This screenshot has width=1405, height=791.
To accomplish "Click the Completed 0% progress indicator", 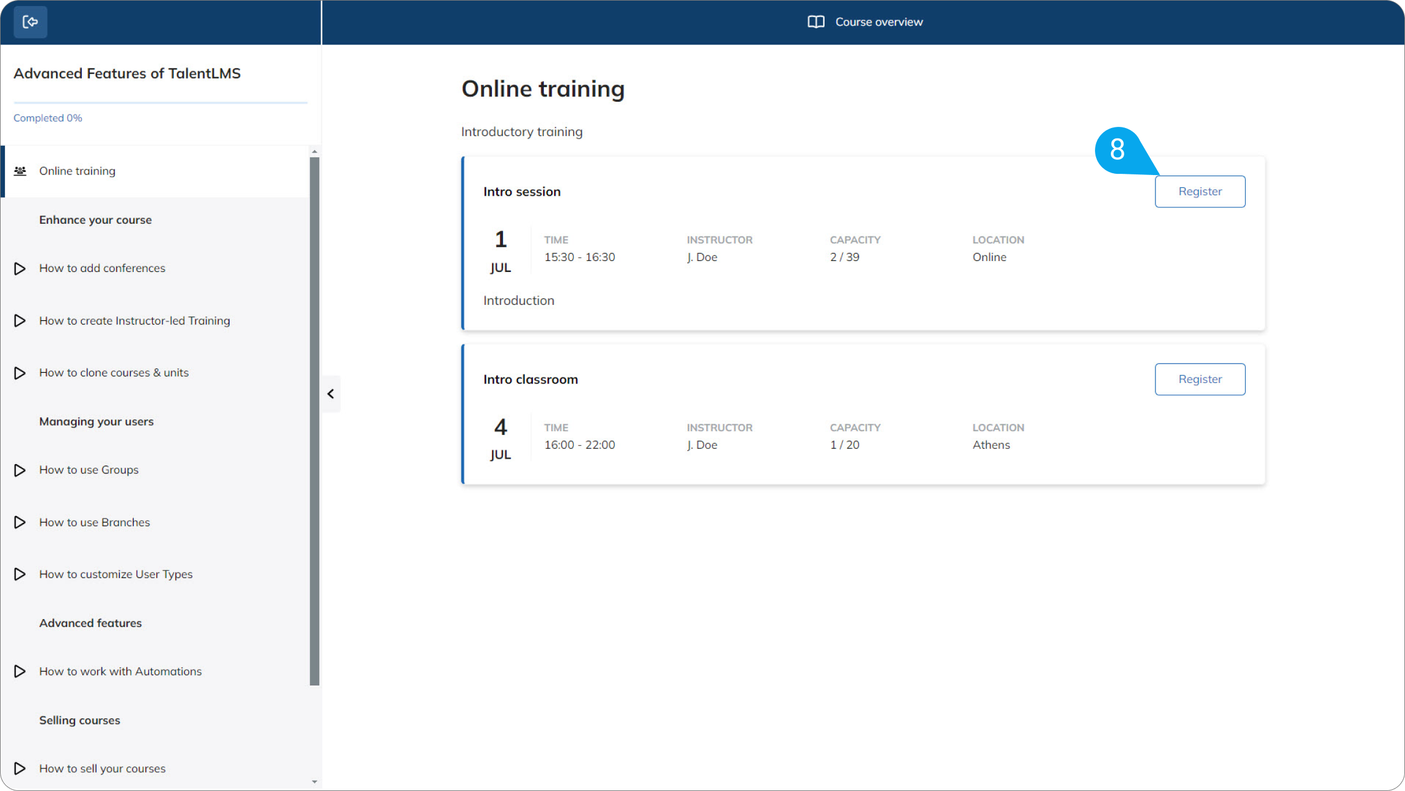I will 48,117.
